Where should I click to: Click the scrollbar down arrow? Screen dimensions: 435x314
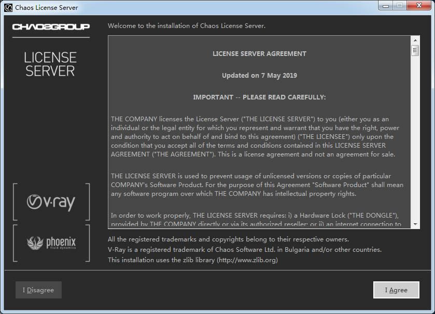(415, 224)
